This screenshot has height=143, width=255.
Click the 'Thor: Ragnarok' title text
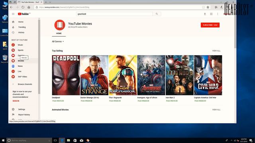click(x=115, y=98)
